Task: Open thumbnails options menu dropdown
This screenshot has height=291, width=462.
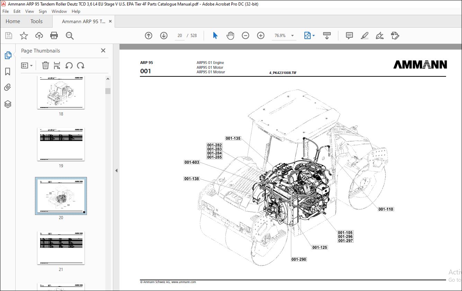Action: (27, 65)
